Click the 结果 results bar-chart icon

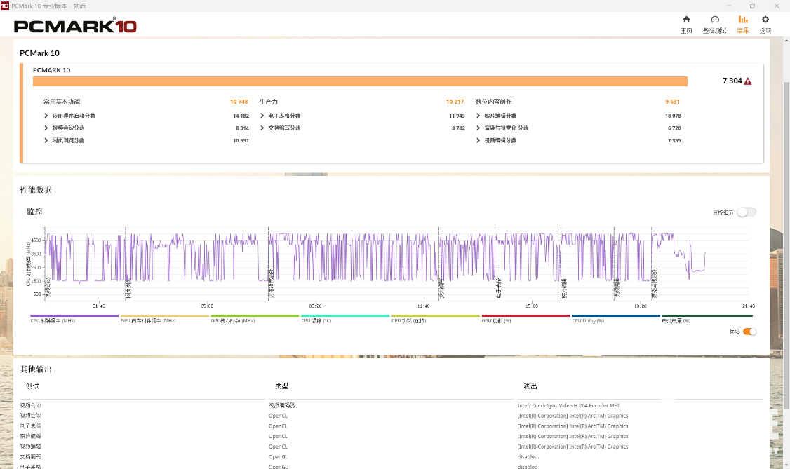(743, 20)
